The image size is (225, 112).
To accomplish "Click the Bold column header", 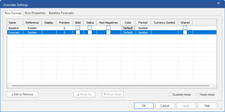I will coord(78,23).
